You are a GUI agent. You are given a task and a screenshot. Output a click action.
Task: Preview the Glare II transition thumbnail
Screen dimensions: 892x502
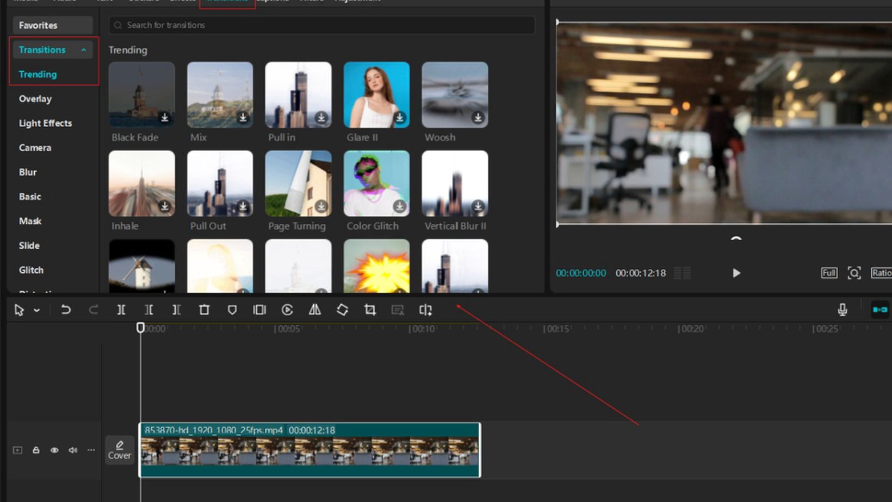coord(376,95)
